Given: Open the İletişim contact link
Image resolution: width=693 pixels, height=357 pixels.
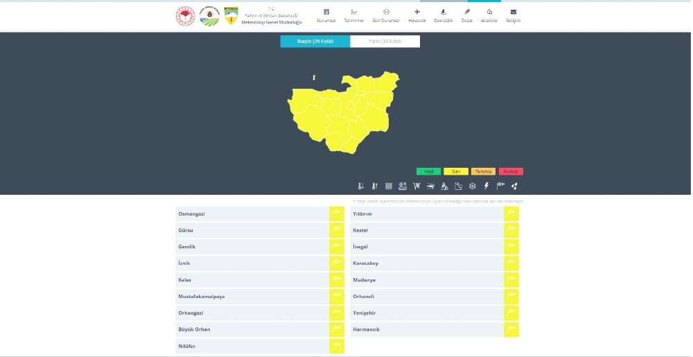Looking at the screenshot, I should point(513,16).
